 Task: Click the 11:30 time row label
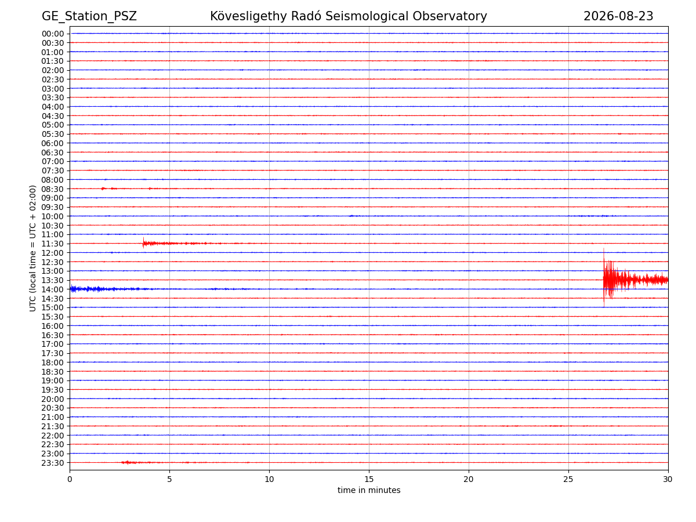(53, 244)
